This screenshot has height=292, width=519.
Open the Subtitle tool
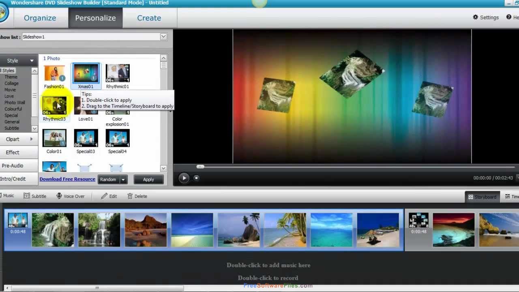tap(35, 196)
